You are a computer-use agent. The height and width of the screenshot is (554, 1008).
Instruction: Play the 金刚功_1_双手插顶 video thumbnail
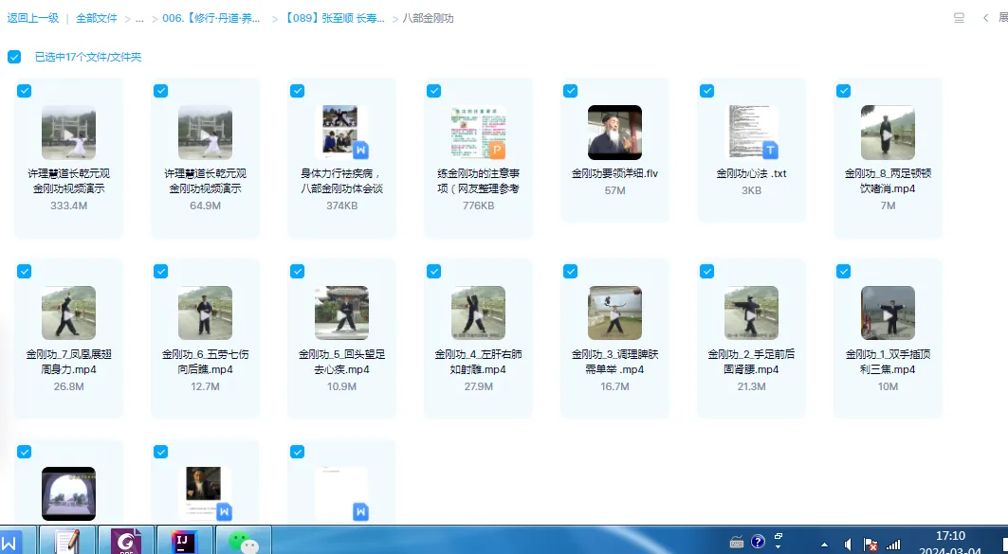(x=888, y=313)
